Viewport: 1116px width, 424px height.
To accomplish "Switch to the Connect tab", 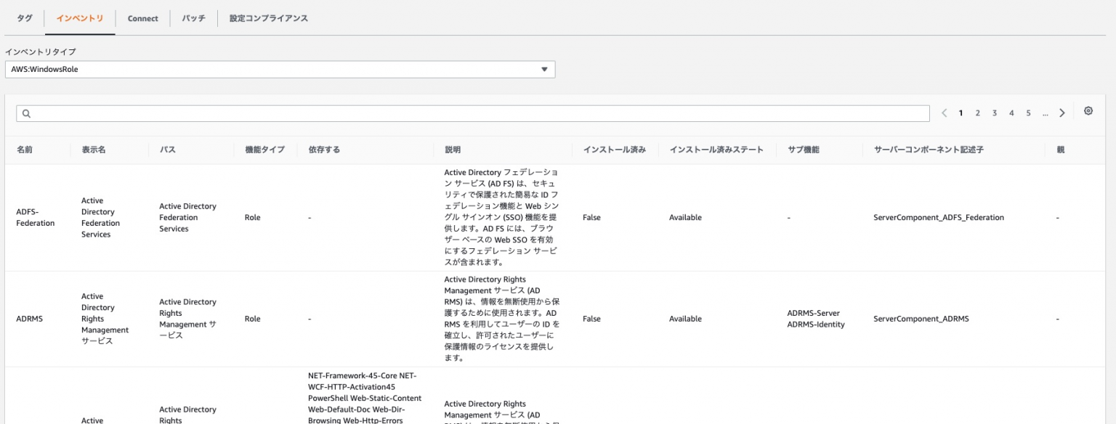I will (142, 18).
